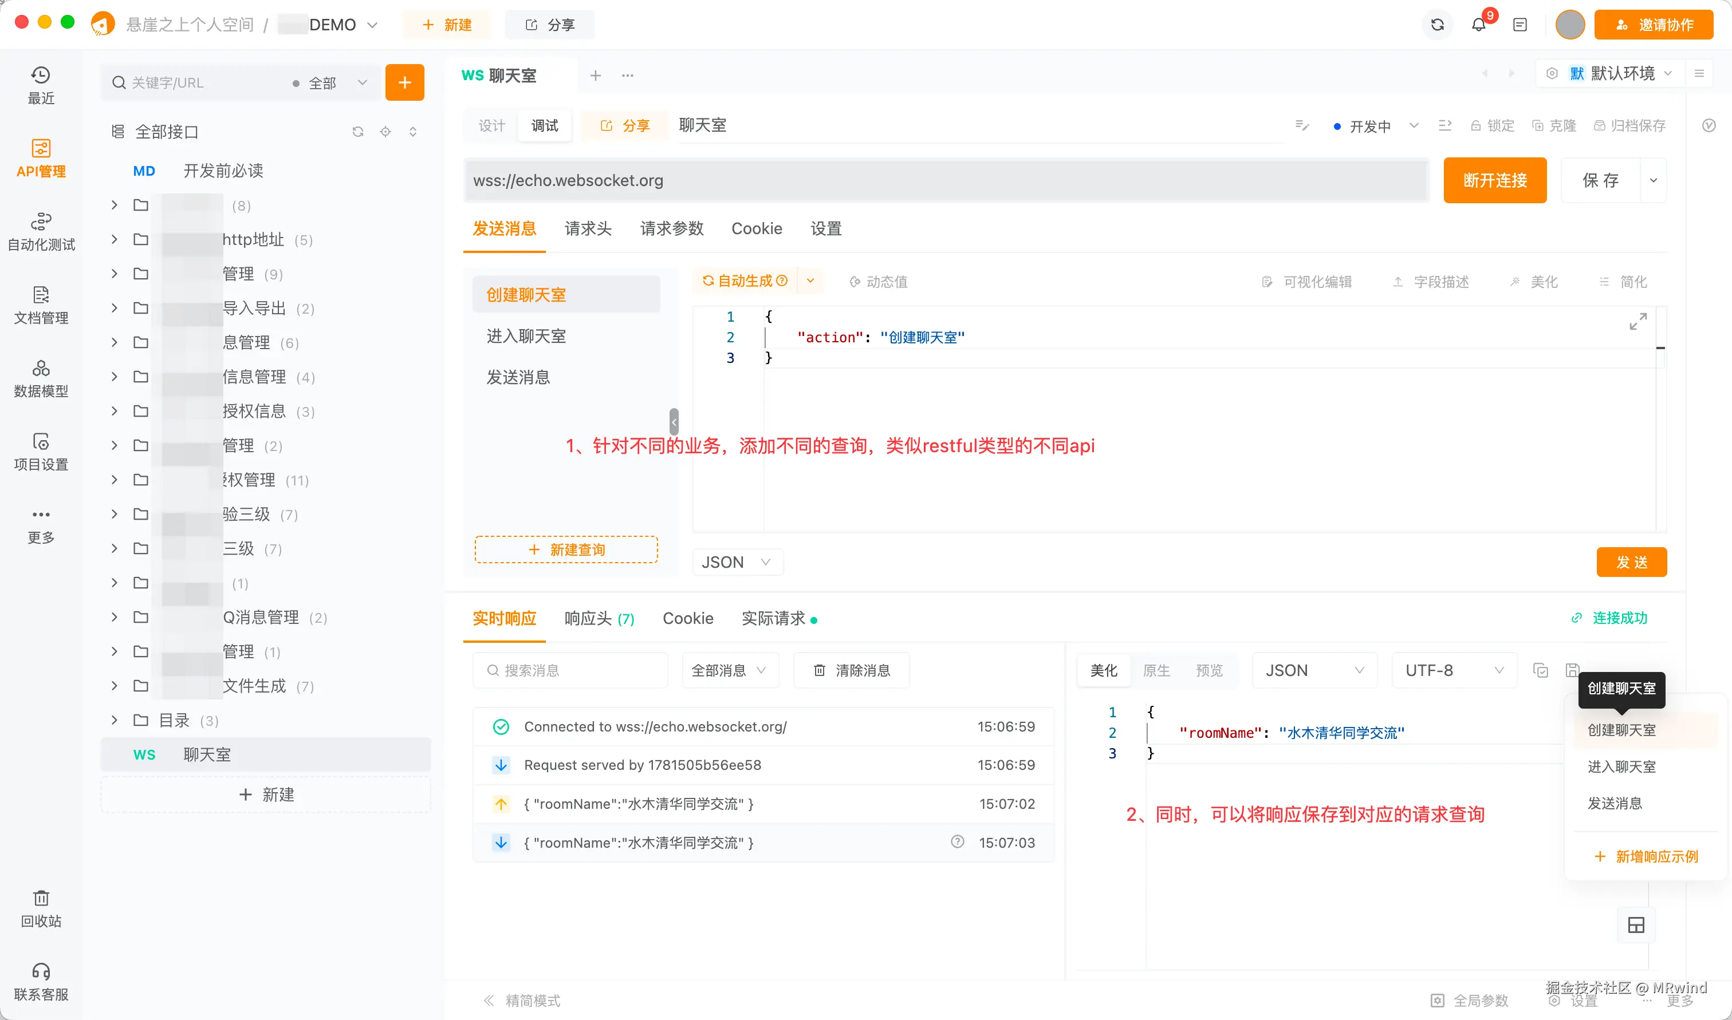This screenshot has width=1732, height=1020.
Task: Select 原生 response view
Action: [1156, 670]
